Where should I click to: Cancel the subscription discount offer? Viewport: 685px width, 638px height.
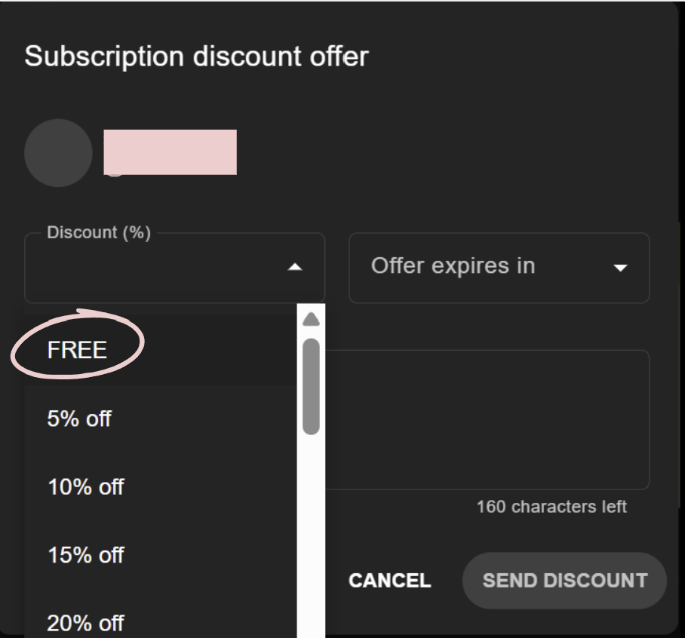click(390, 581)
